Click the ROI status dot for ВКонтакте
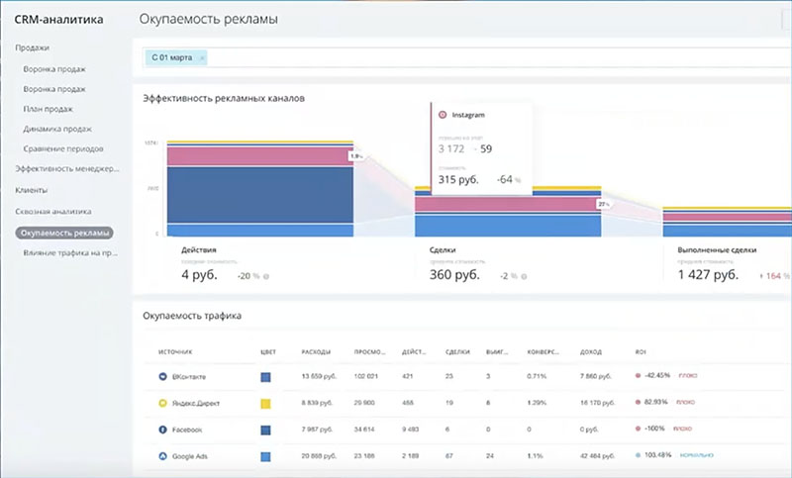The height and width of the screenshot is (478, 792). 638,375
